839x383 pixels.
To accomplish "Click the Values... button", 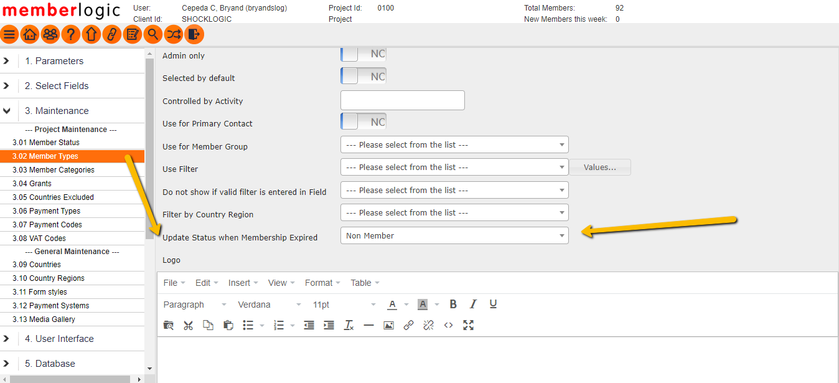I will [599, 167].
